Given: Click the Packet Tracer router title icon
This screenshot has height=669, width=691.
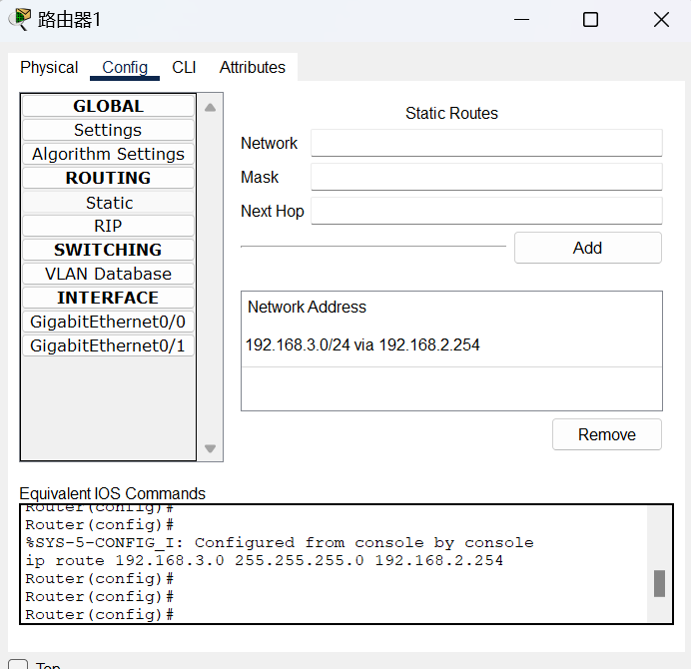Looking at the screenshot, I should 19,19.
